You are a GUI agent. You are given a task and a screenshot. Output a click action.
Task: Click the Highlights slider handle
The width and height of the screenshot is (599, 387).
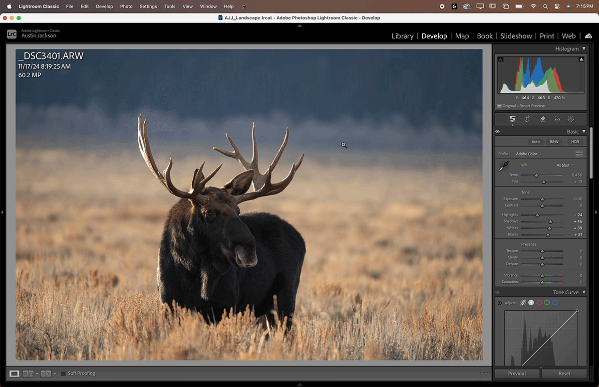click(x=537, y=215)
